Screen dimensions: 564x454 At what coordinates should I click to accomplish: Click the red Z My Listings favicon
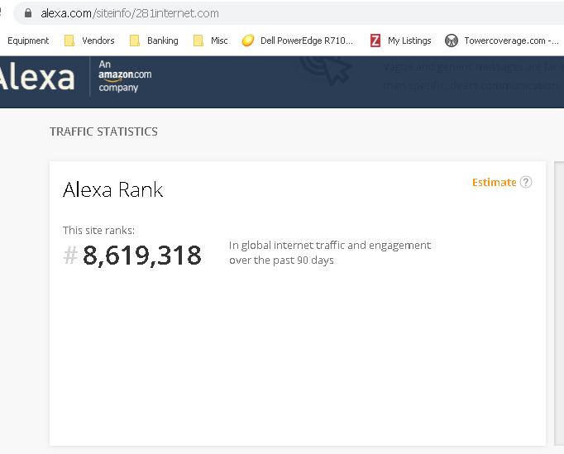click(375, 41)
